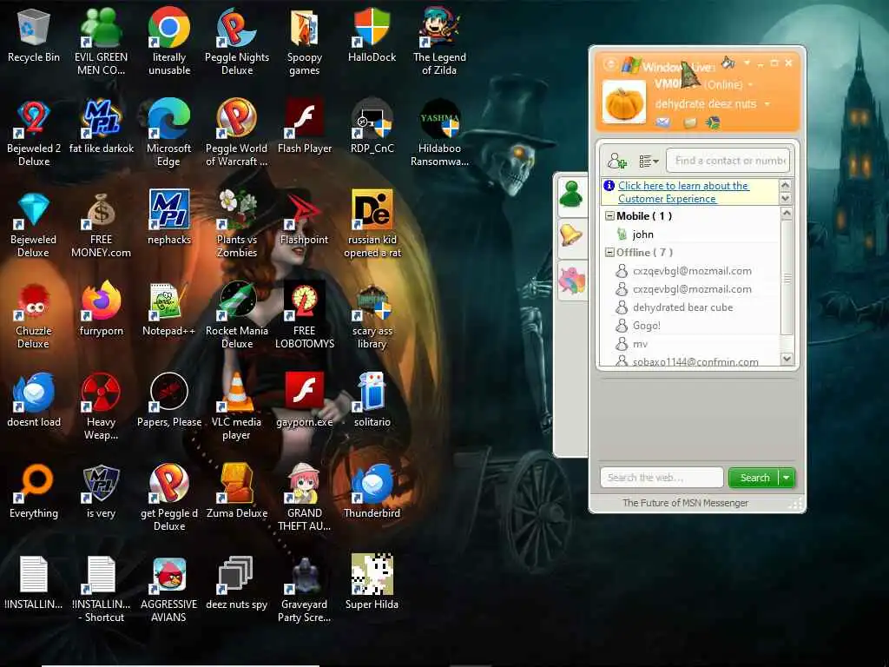Open VLC media player shortcut

[x=237, y=406]
